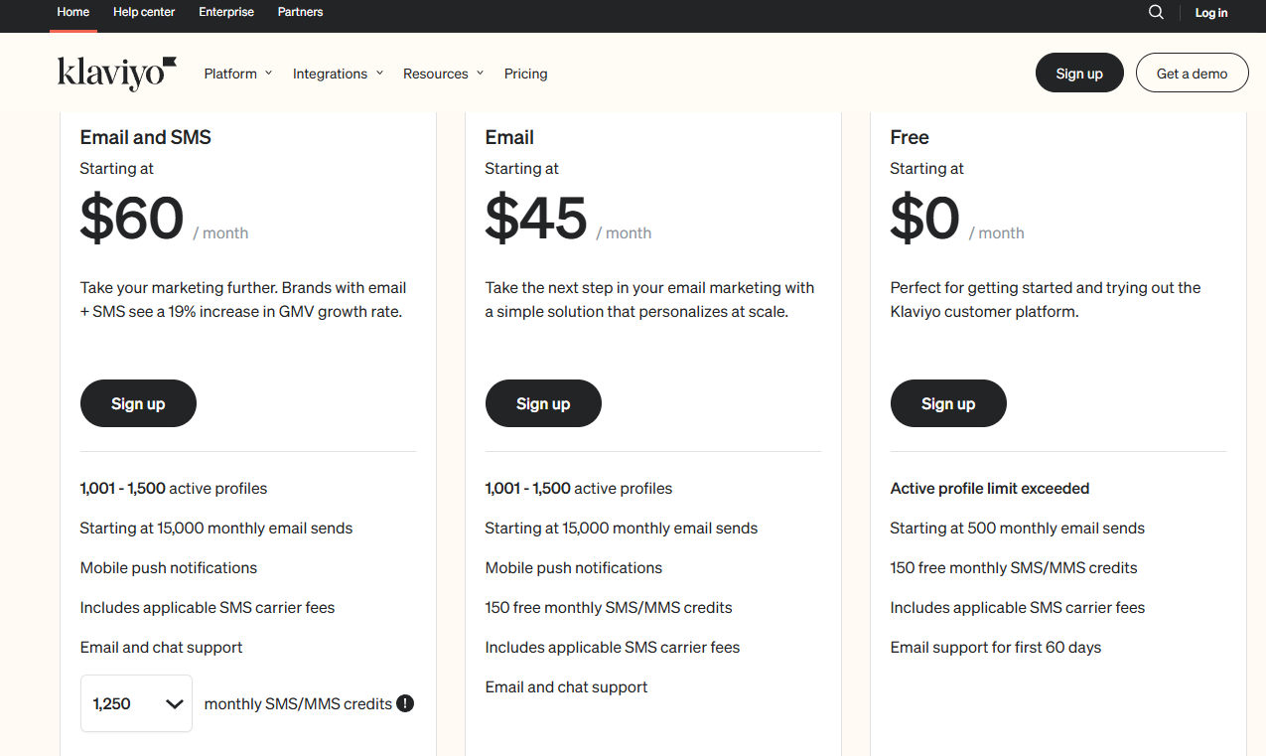Viewport: 1266px width, 756px height.
Task: Open the Help center link
Action: 144,12
